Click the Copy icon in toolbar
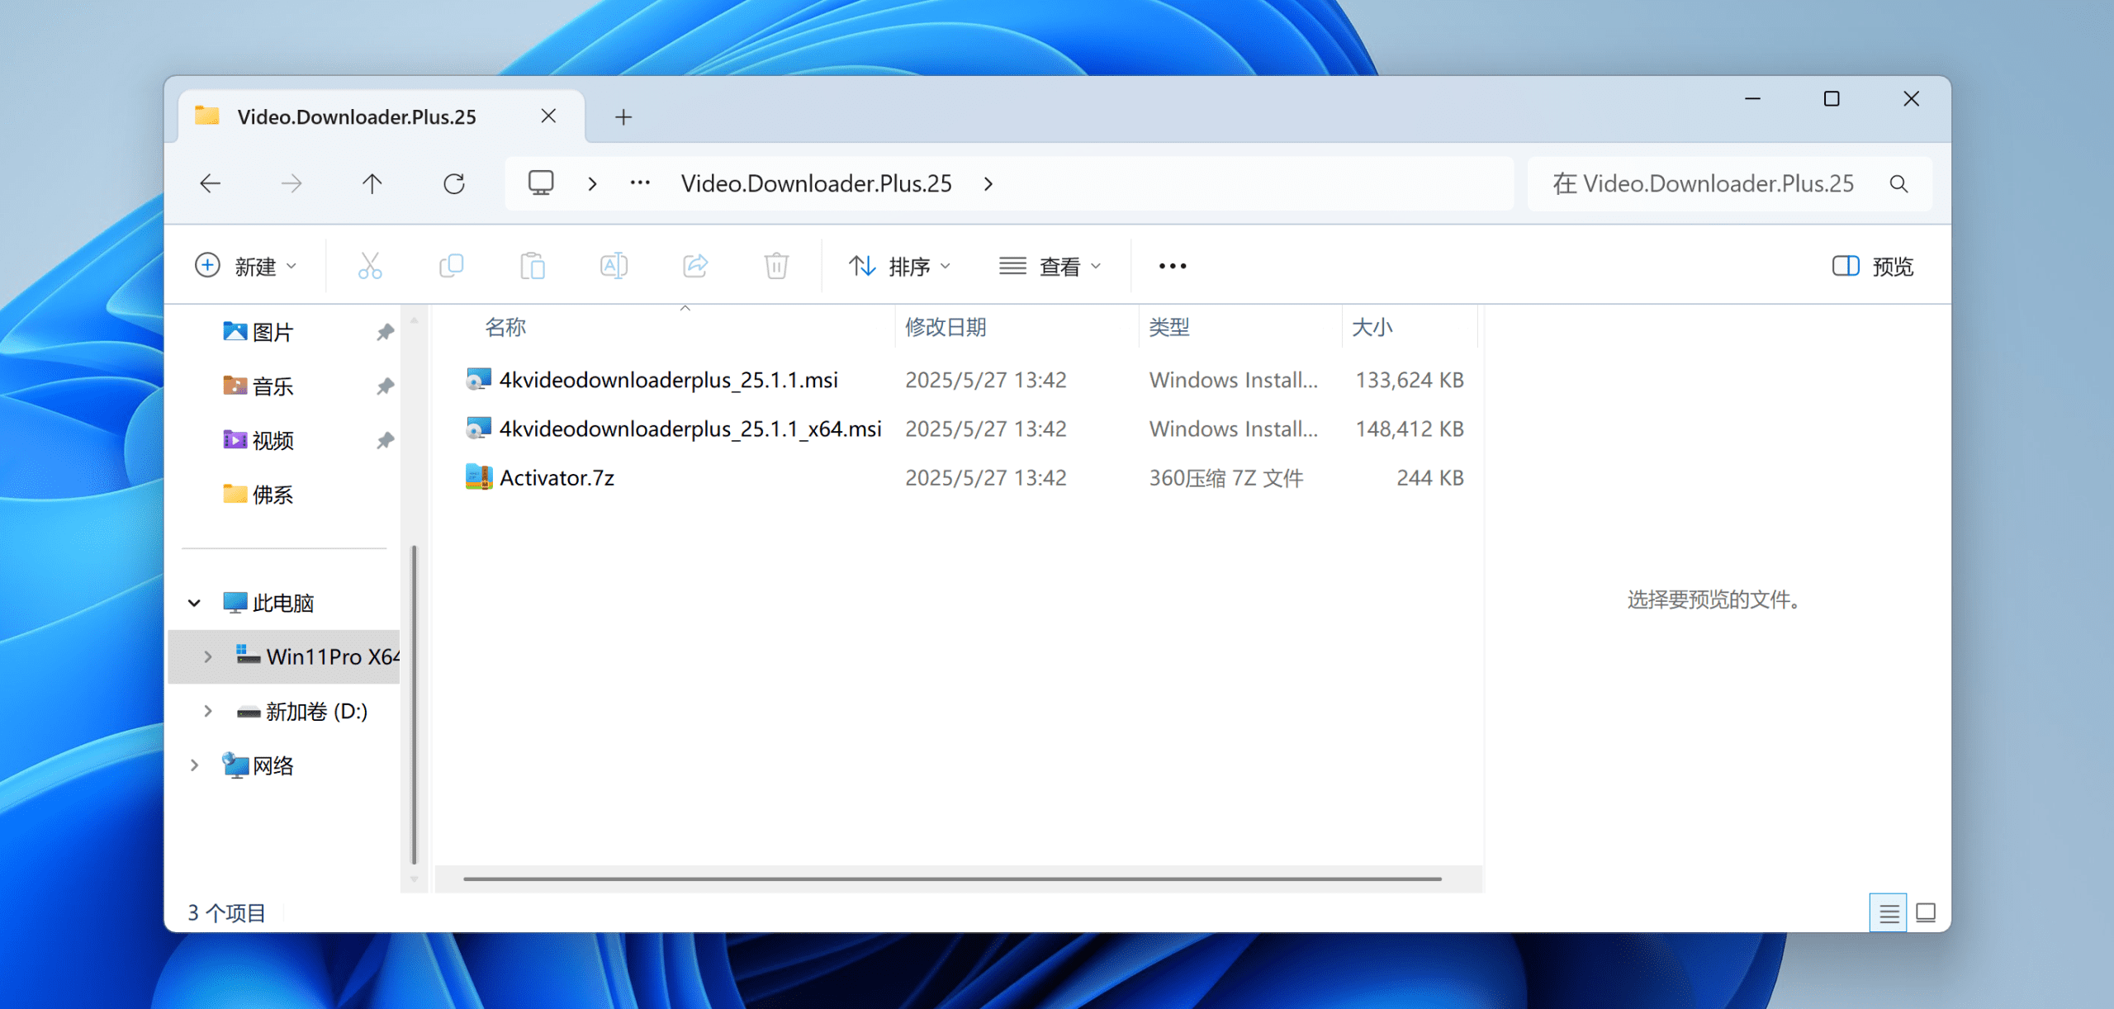 [x=451, y=266]
